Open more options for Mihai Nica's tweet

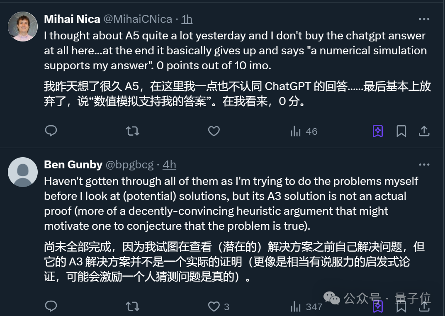point(424,19)
